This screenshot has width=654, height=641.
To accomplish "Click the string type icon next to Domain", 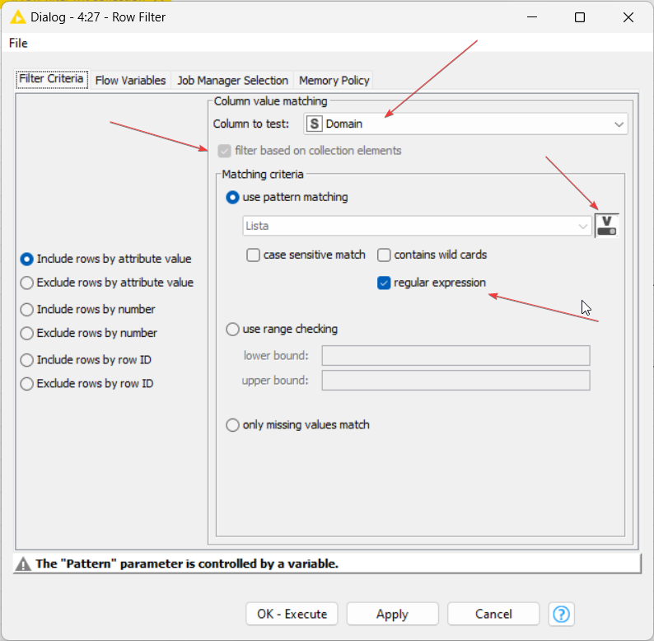I will pyautogui.click(x=314, y=124).
